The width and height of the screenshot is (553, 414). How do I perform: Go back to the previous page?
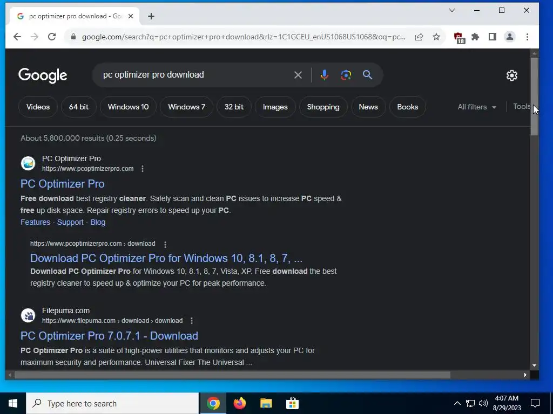[x=17, y=37]
